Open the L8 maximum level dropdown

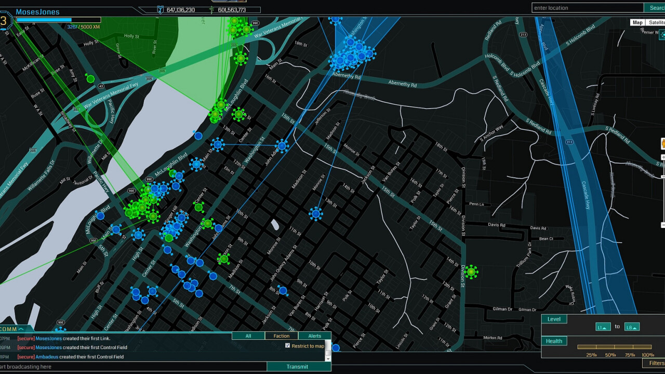(x=632, y=327)
